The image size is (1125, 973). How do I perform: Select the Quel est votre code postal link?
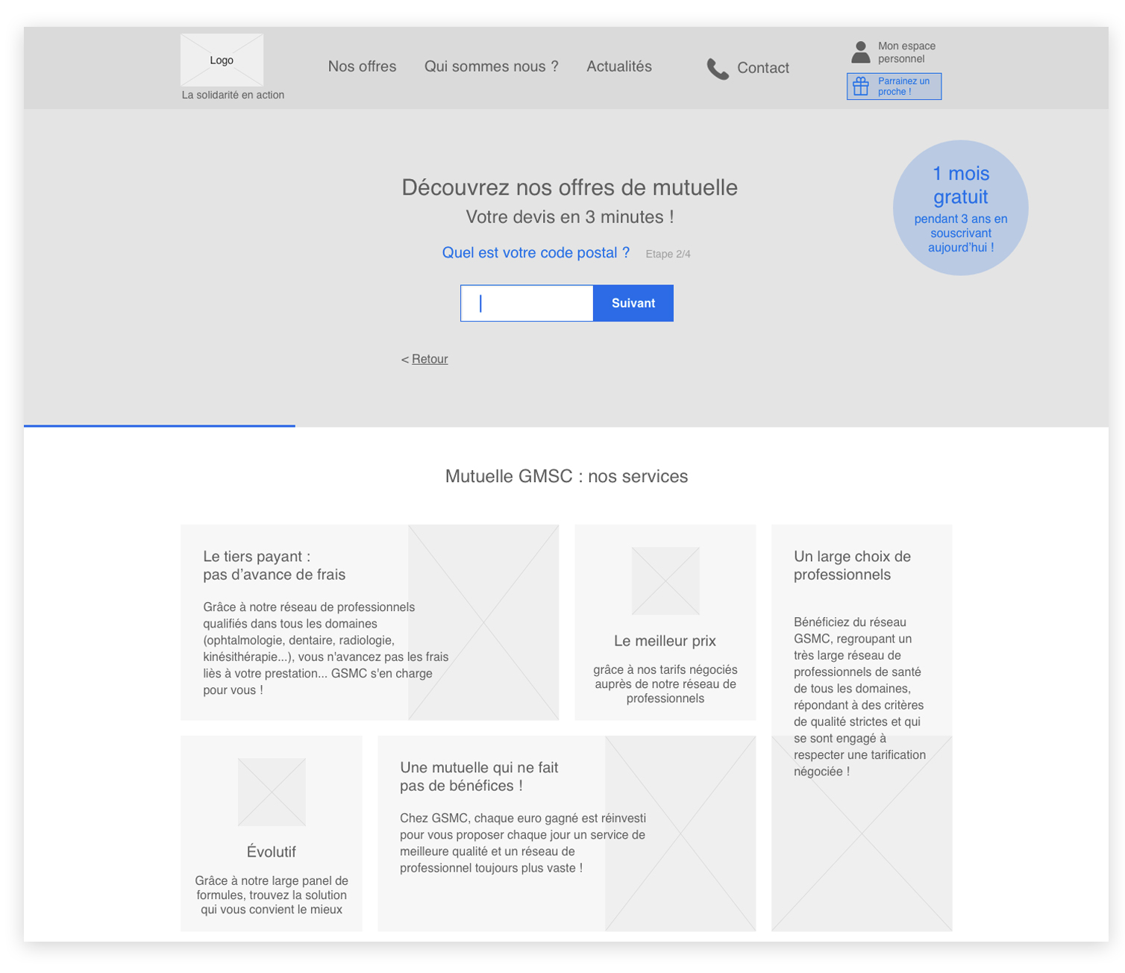[535, 253]
